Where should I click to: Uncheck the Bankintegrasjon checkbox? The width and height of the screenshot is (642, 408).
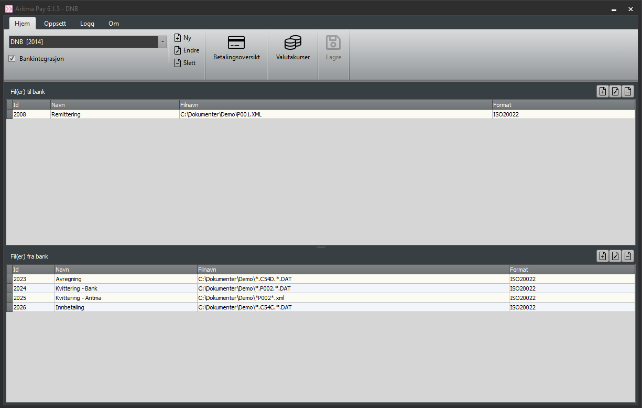coord(12,59)
